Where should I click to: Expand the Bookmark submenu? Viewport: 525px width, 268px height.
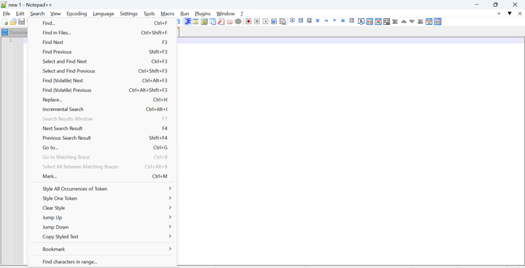coord(103,249)
